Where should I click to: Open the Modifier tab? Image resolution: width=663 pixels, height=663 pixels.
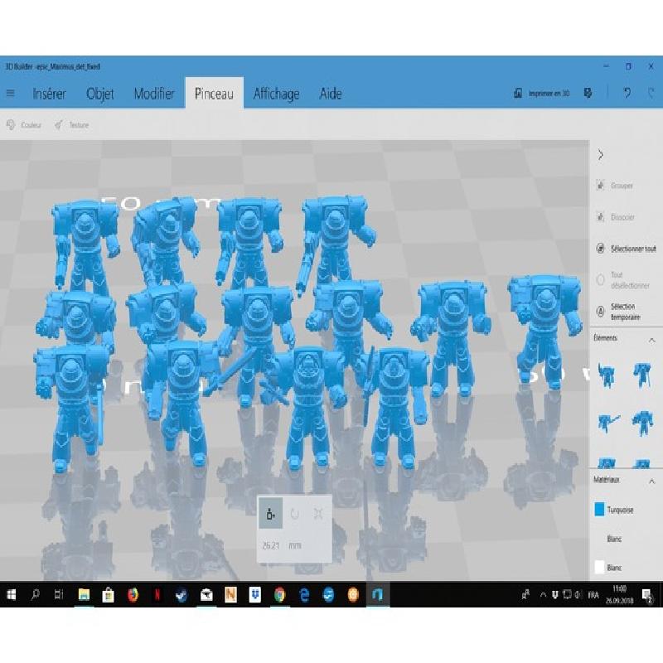154,94
